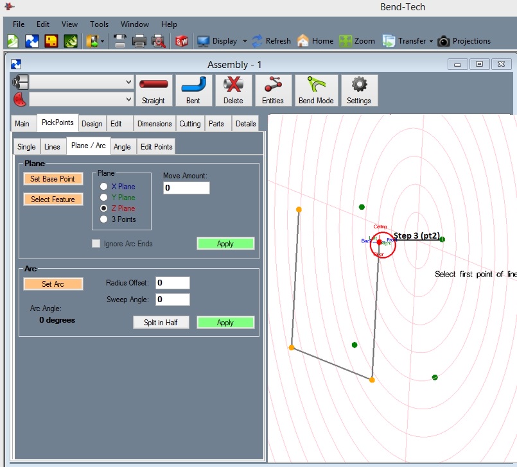
Task: Open the Angle sub-tab
Action: pos(122,146)
